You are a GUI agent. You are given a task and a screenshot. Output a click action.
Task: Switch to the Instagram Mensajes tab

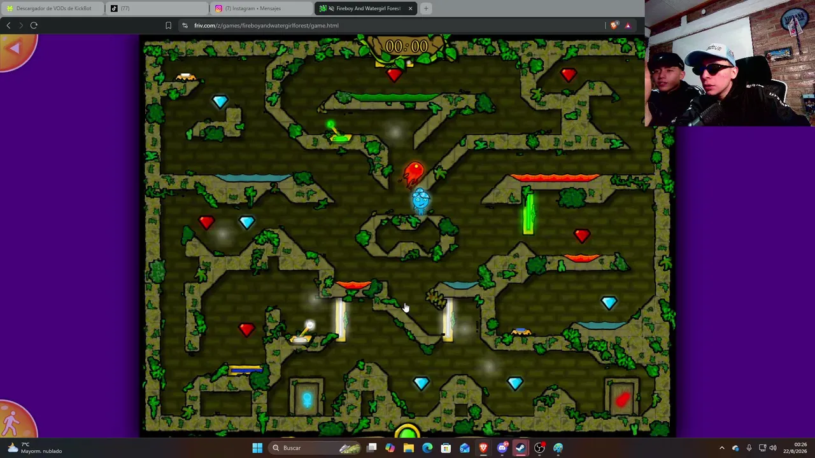click(261, 8)
